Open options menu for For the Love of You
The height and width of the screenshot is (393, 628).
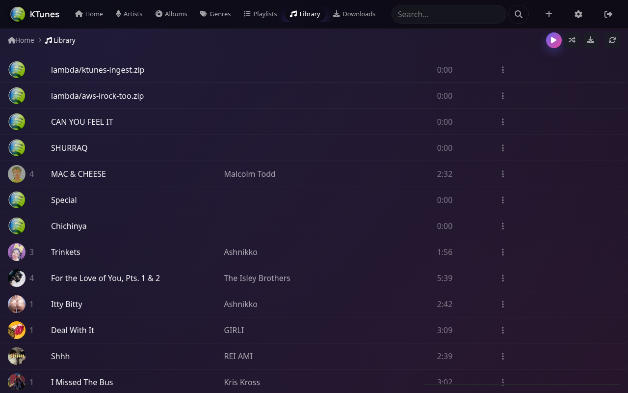pos(503,278)
